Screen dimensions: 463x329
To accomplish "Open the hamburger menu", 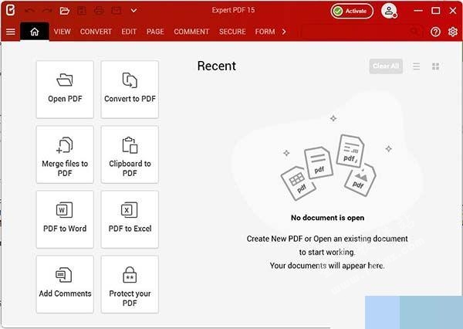I will pyautogui.click(x=11, y=32).
